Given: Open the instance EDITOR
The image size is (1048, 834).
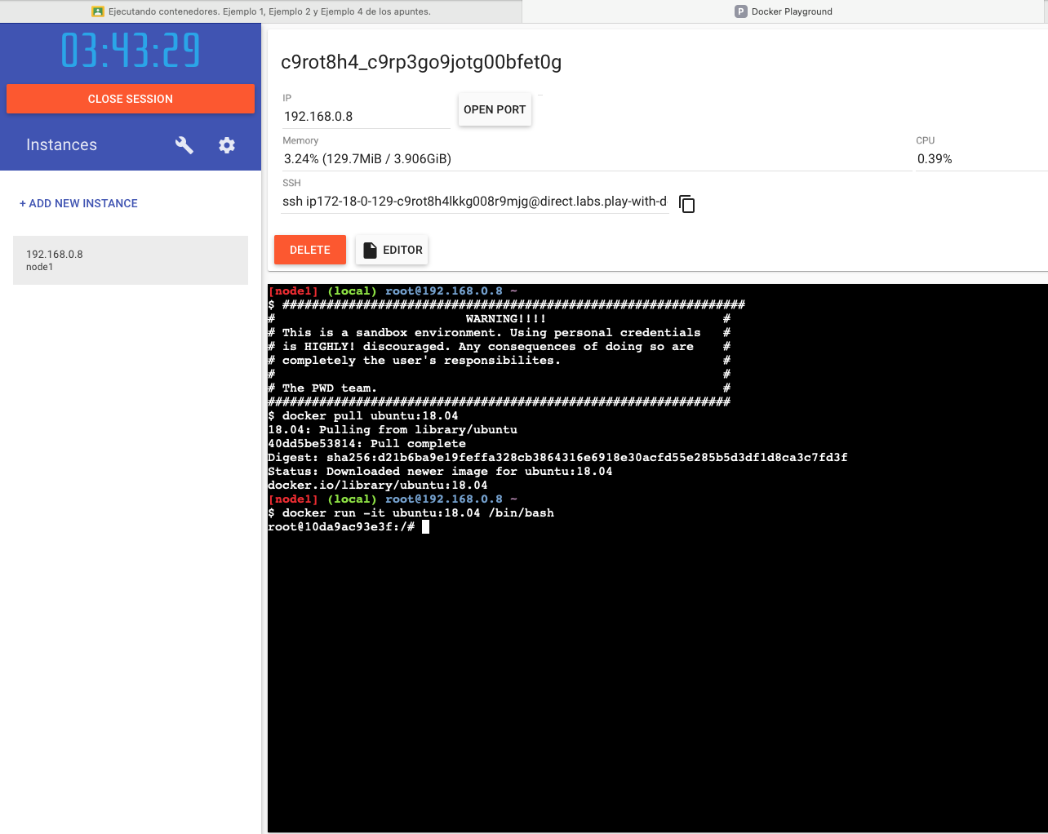Looking at the screenshot, I should [x=392, y=250].
